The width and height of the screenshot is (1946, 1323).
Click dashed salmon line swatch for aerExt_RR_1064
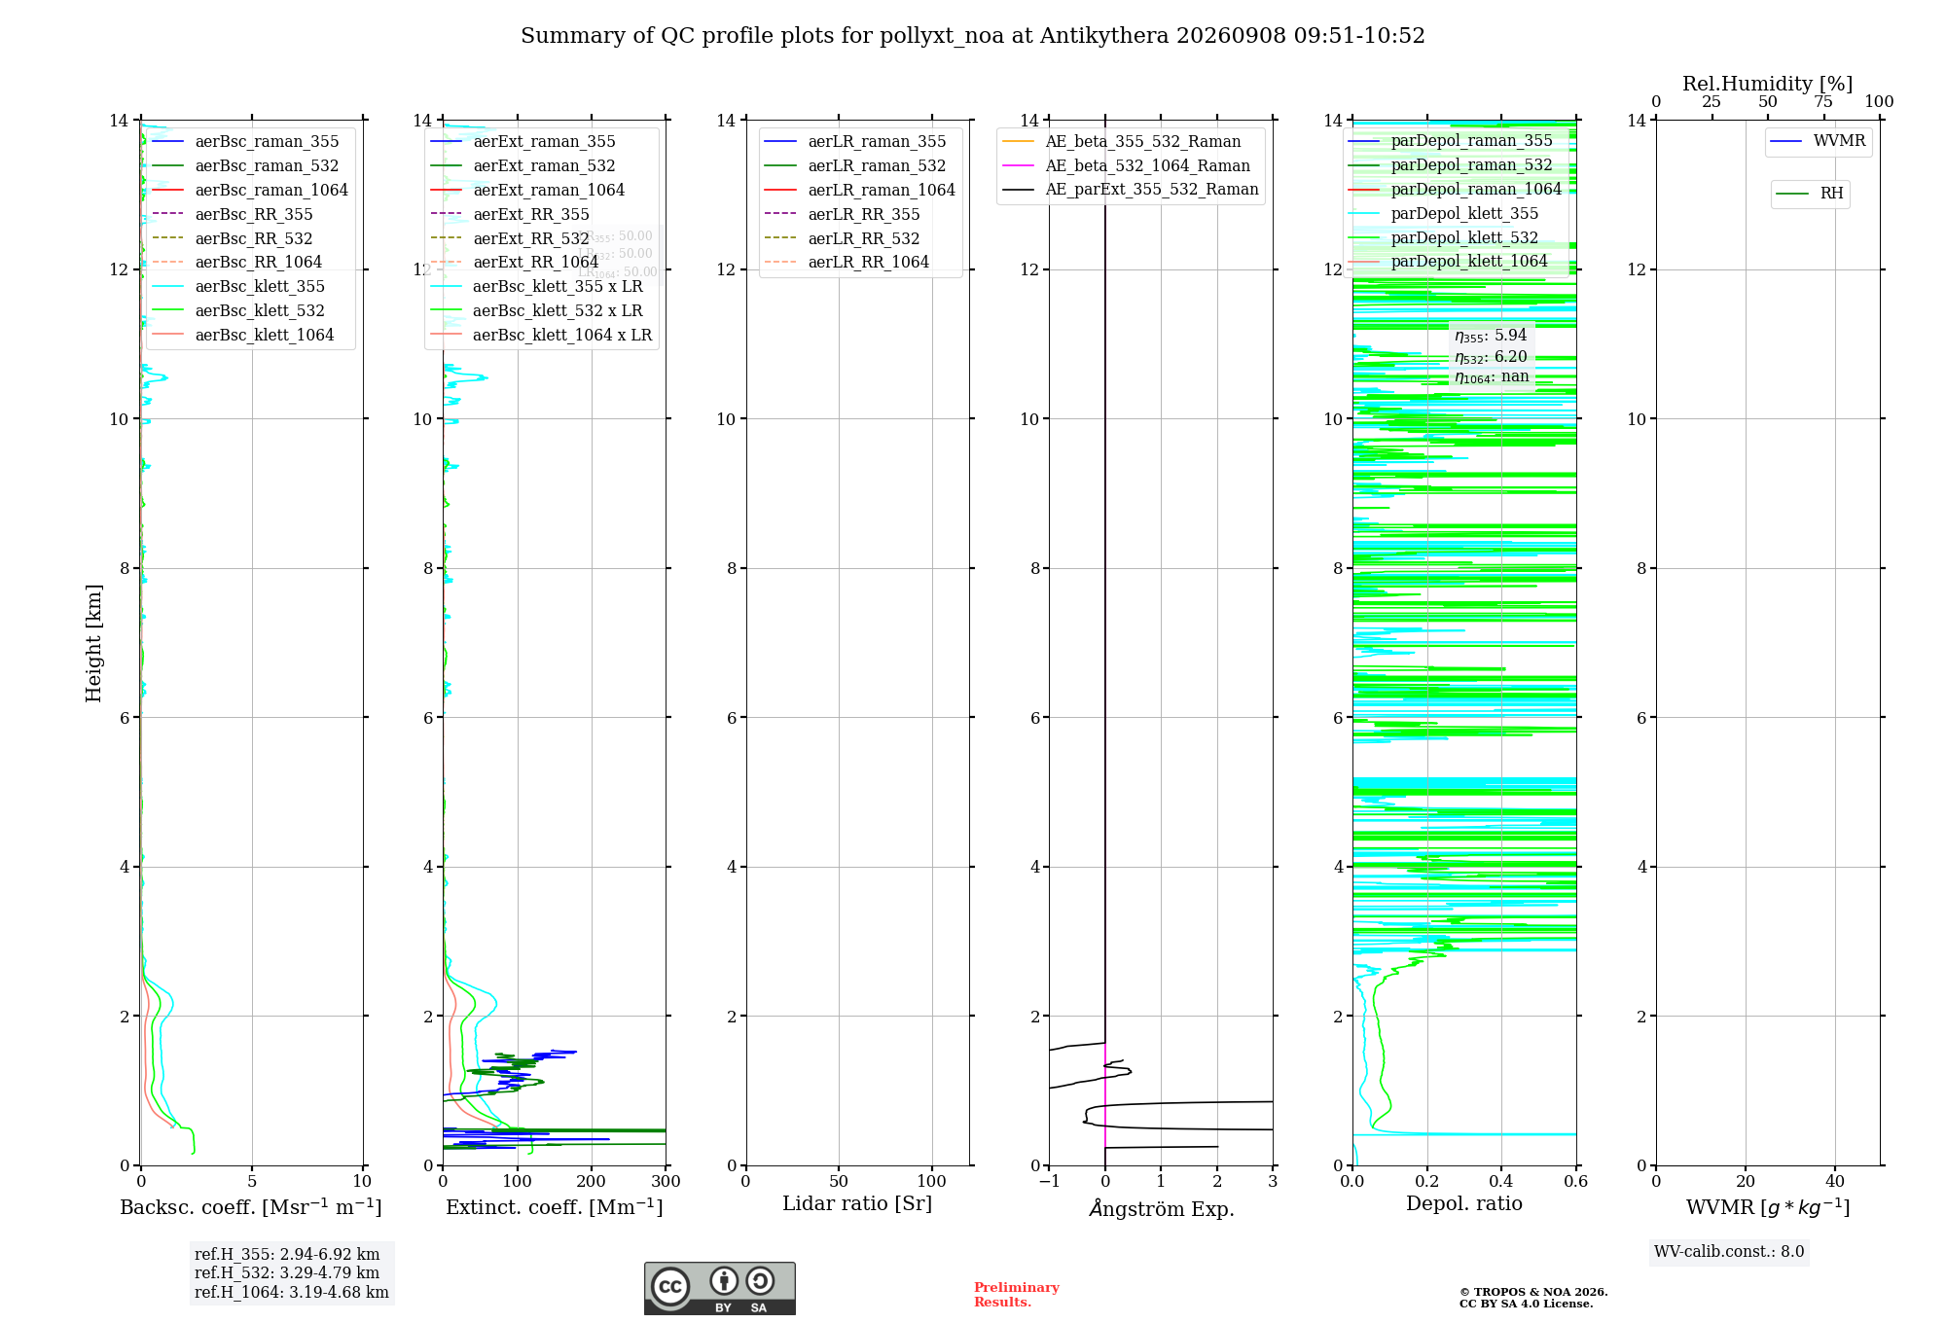tap(446, 263)
